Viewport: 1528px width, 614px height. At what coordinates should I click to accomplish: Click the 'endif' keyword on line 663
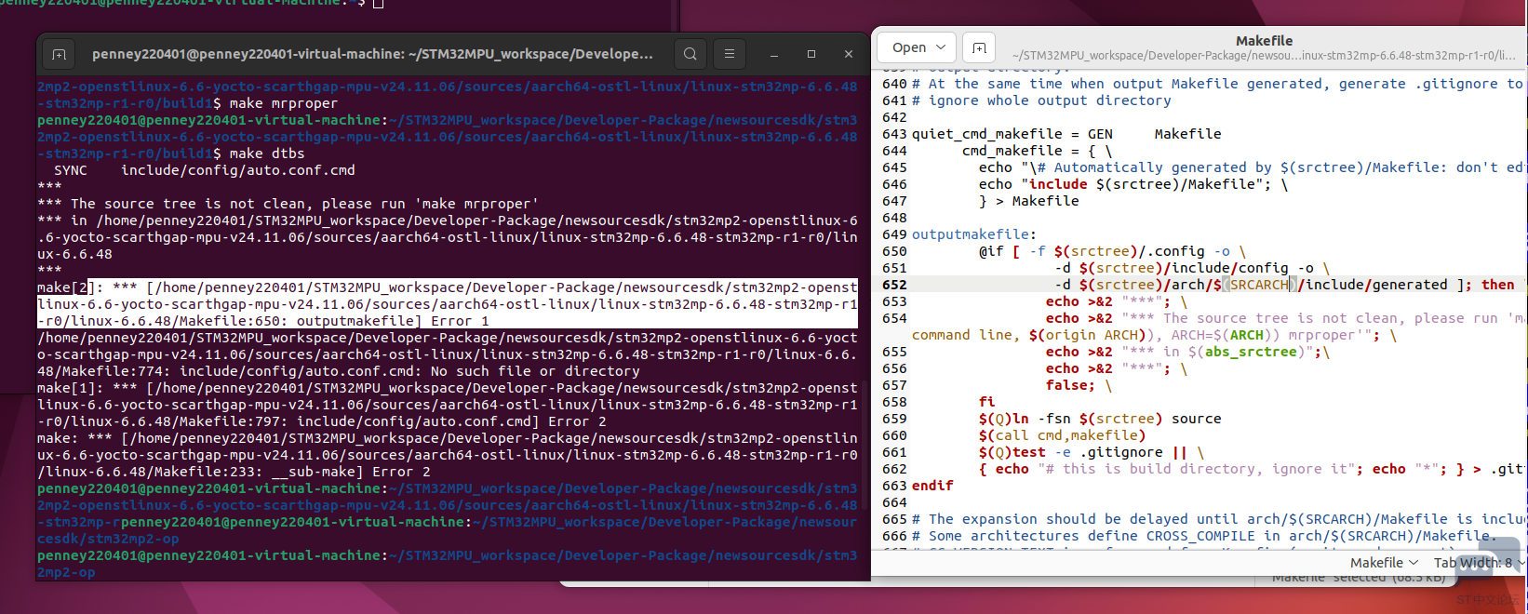(932, 486)
